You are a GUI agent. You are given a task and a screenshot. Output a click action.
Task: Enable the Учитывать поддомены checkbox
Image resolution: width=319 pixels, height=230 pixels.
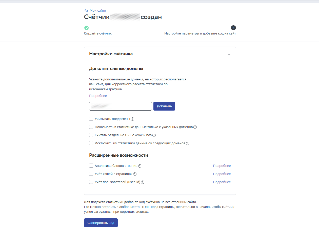pos(91,118)
